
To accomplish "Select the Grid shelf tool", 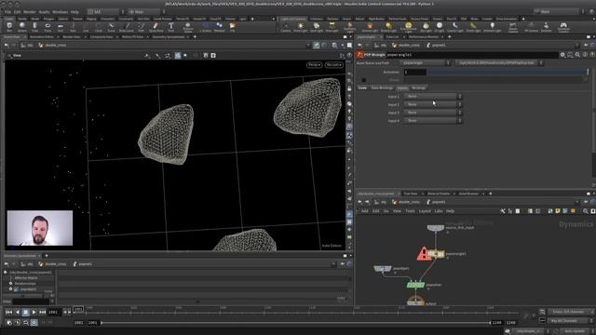I will [60, 27].
